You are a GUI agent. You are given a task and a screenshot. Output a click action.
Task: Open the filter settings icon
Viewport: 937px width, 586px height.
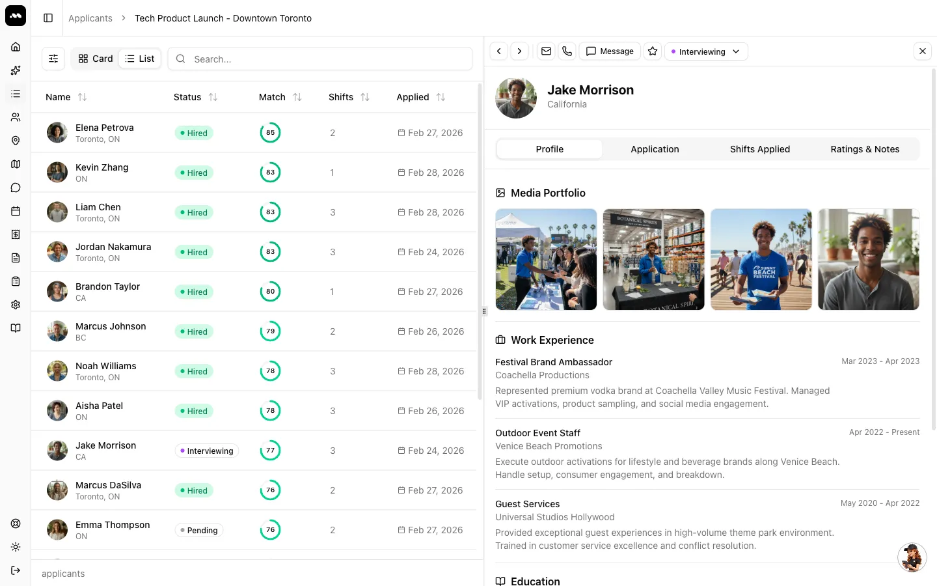tap(53, 59)
